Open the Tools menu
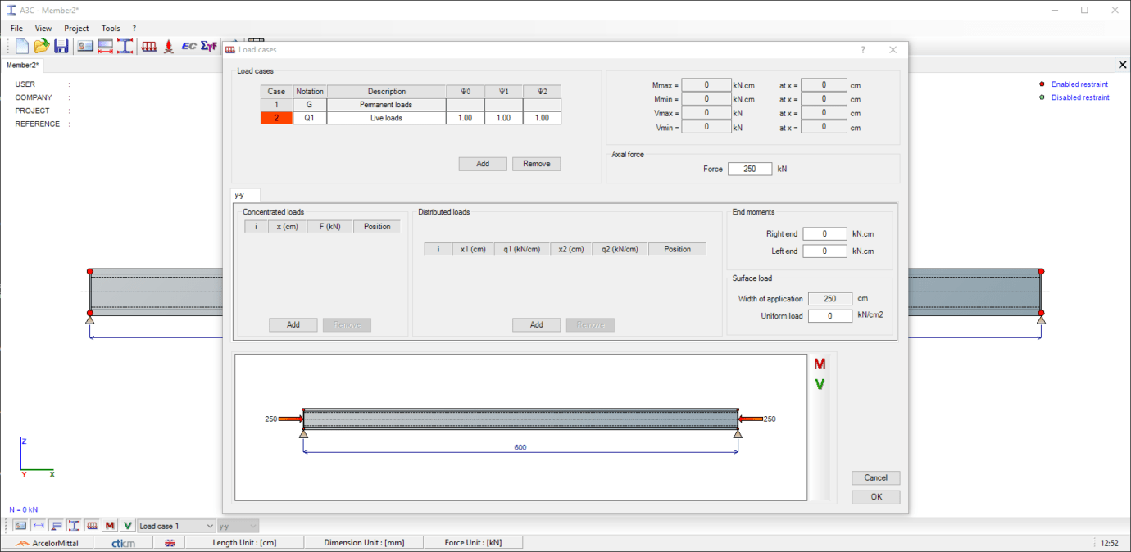Image resolution: width=1131 pixels, height=552 pixels. click(111, 28)
